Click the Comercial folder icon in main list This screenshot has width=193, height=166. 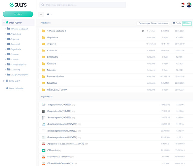[44, 50]
